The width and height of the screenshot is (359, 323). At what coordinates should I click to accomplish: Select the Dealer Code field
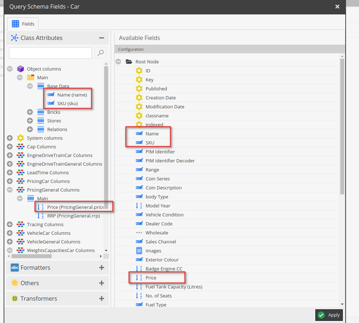159,224
